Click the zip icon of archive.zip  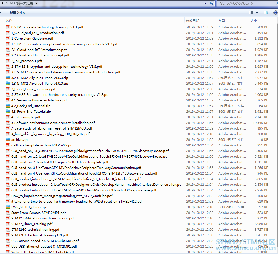8,139
